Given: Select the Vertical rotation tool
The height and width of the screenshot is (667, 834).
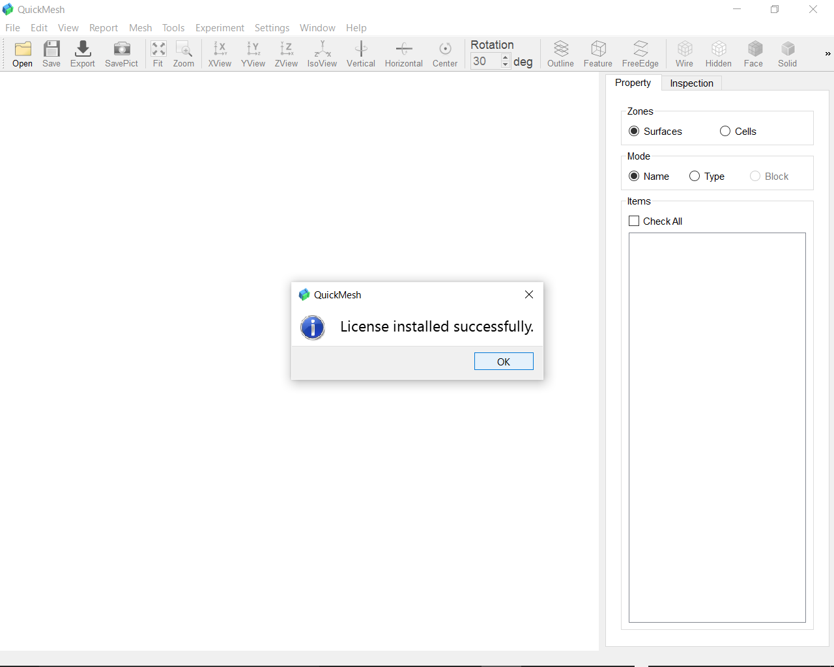Looking at the screenshot, I should [x=361, y=53].
